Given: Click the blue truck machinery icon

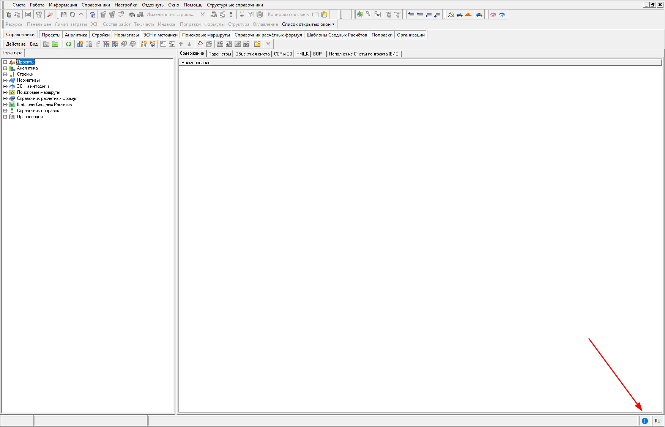Looking at the screenshot, I should pos(460,14).
